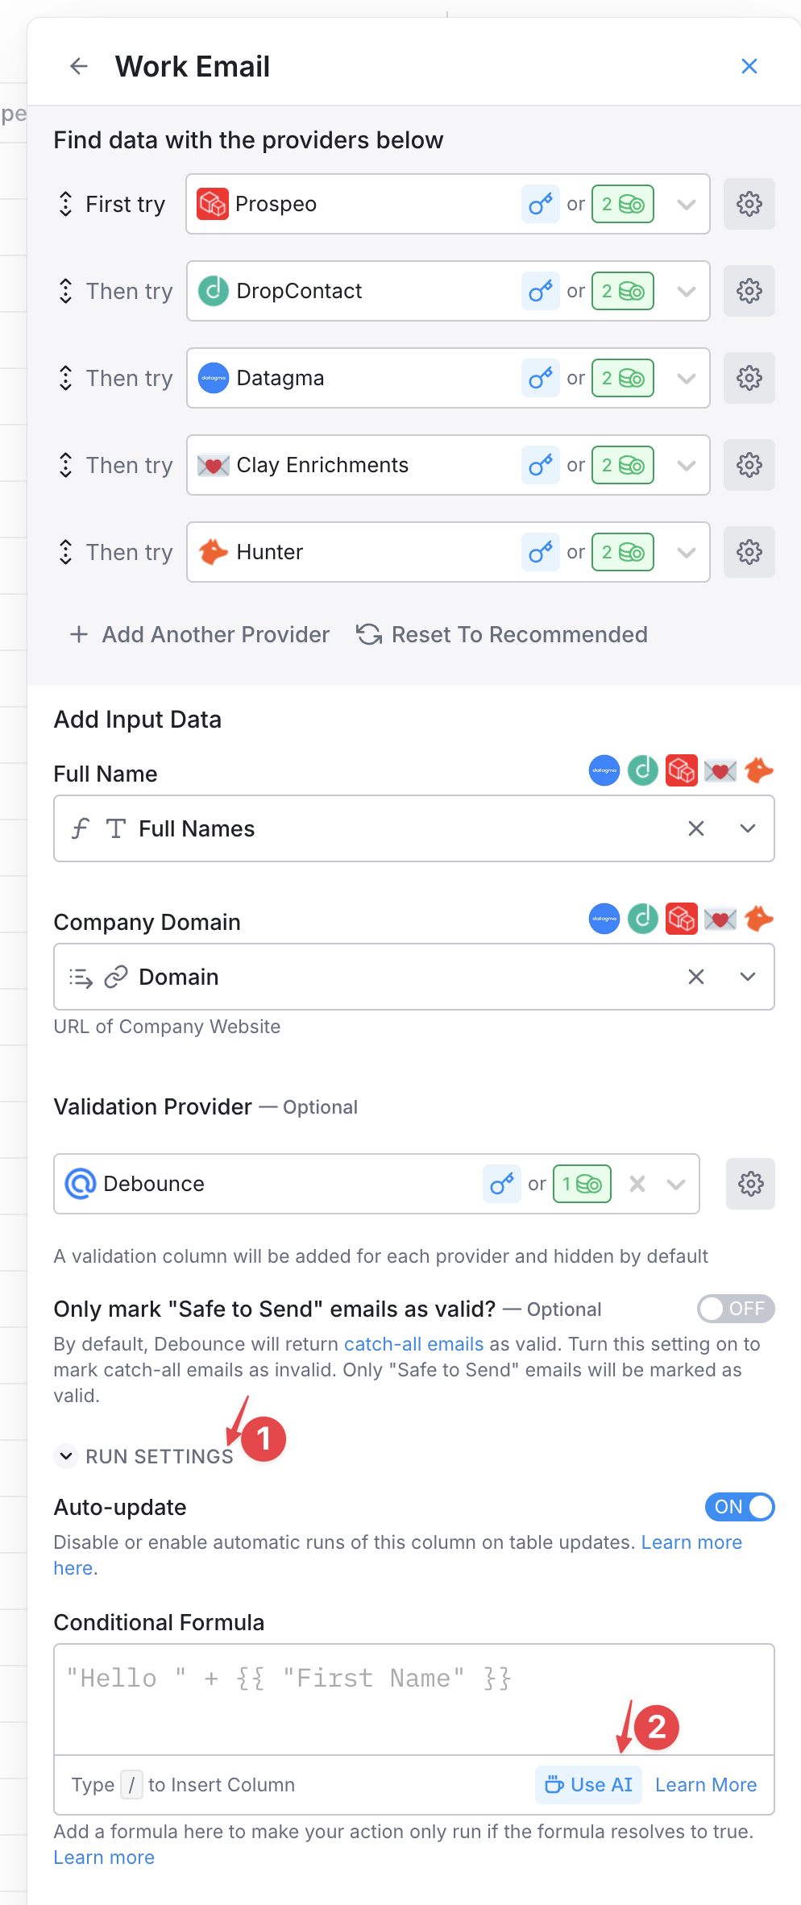This screenshot has height=1905, width=801.
Task: Open Debounce validation settings gear
Action: pos(750,1184)
